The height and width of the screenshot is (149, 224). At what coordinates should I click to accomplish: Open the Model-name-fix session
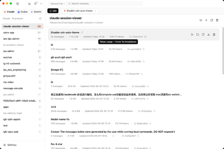[x=133, y=121]
